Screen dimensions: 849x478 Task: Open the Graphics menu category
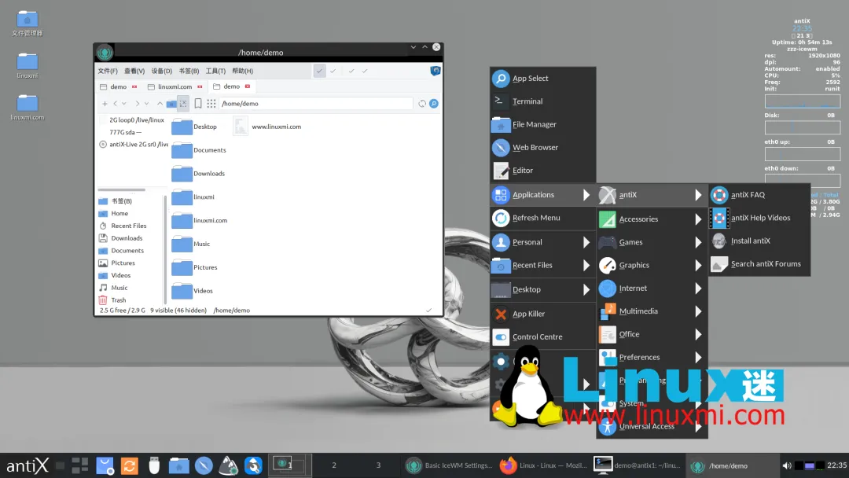(x=652, y=265)
